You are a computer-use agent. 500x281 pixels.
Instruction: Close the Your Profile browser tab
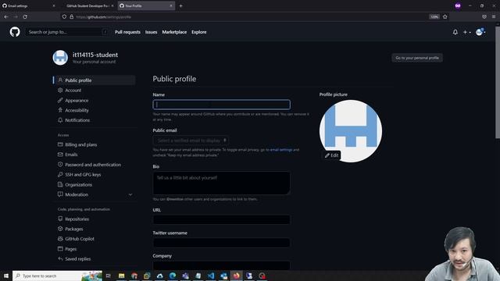pyautogui.click(x=171, y=5)
